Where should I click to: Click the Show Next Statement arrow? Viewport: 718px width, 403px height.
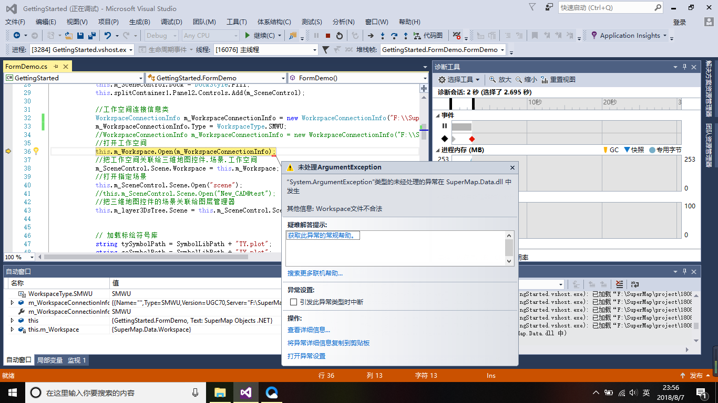tap(371, 36)
